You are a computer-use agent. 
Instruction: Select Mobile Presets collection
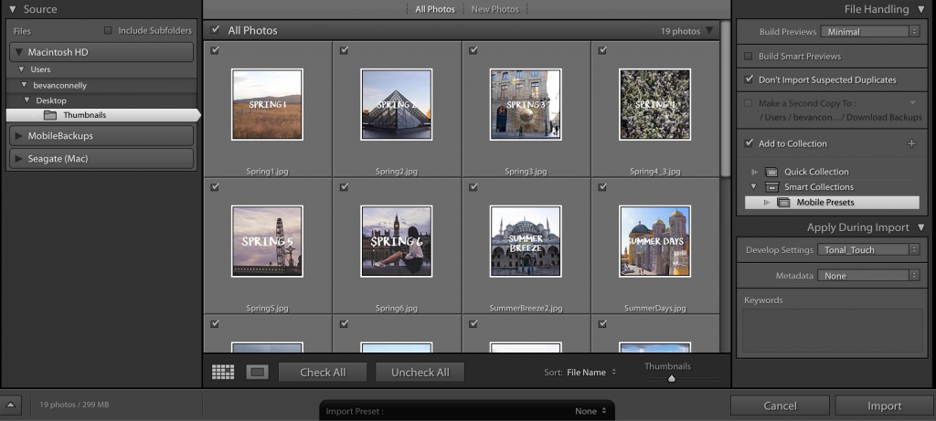tap(832, 202)
